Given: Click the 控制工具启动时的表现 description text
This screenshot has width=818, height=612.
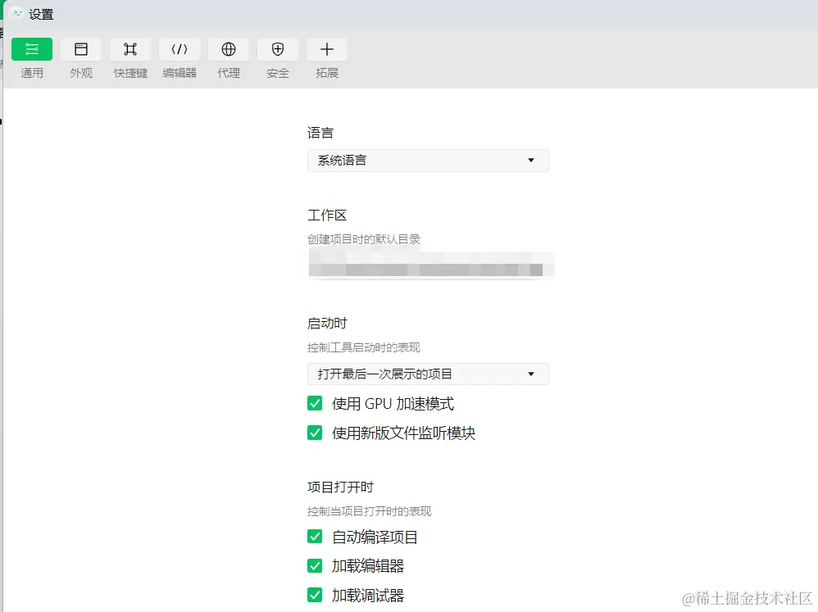Looking at the screenshot, I should (x=364, y=347).
